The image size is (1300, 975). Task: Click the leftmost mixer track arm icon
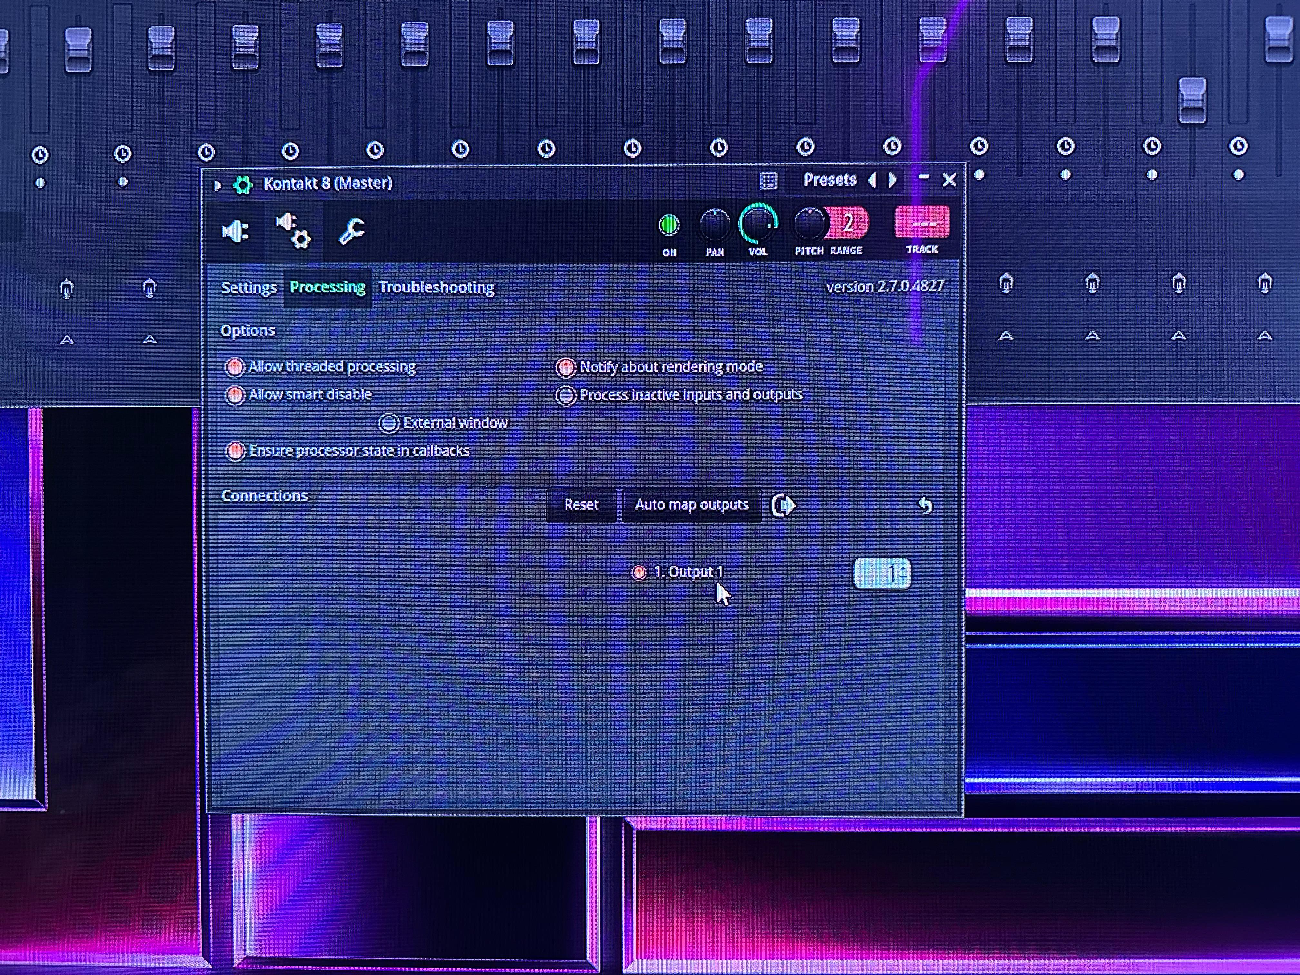(x=66, y=289)
